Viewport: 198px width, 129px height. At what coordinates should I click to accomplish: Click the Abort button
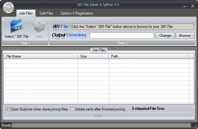[99, 116]
